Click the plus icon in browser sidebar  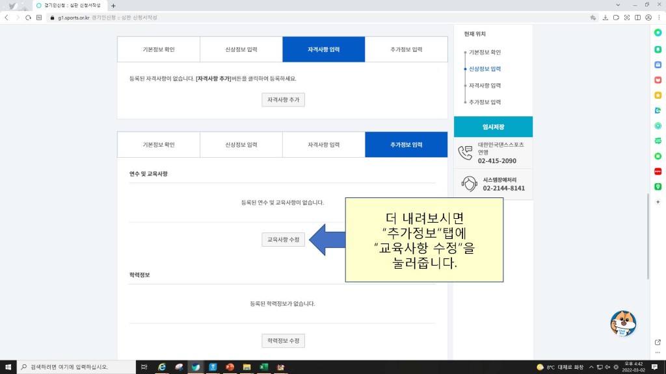[x=658, y=202]
